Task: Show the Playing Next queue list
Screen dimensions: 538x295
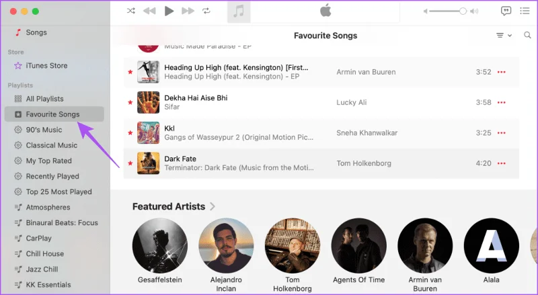Action: pos(525,11)
